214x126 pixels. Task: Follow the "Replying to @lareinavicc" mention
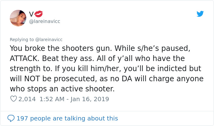click(x=49, y=40)
